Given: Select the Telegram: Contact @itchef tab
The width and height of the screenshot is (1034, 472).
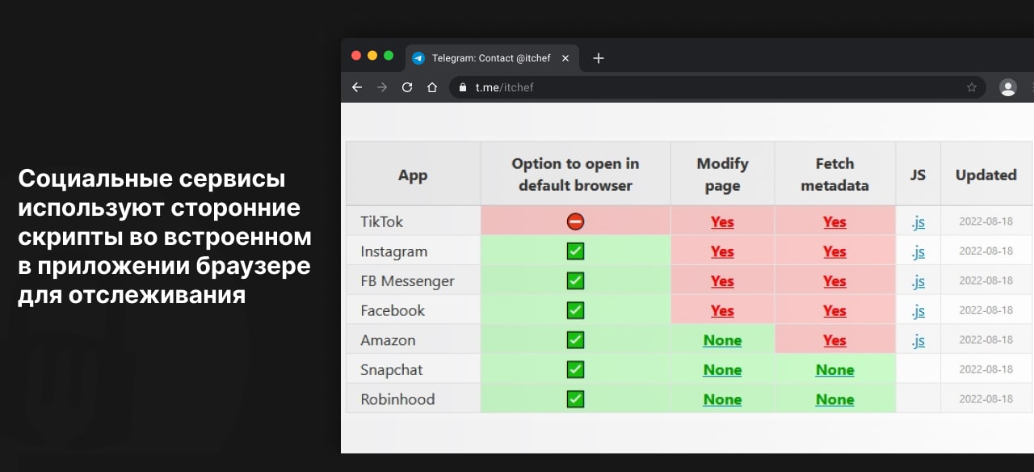Looking at the screenshot, I should (x=492, y=58).
